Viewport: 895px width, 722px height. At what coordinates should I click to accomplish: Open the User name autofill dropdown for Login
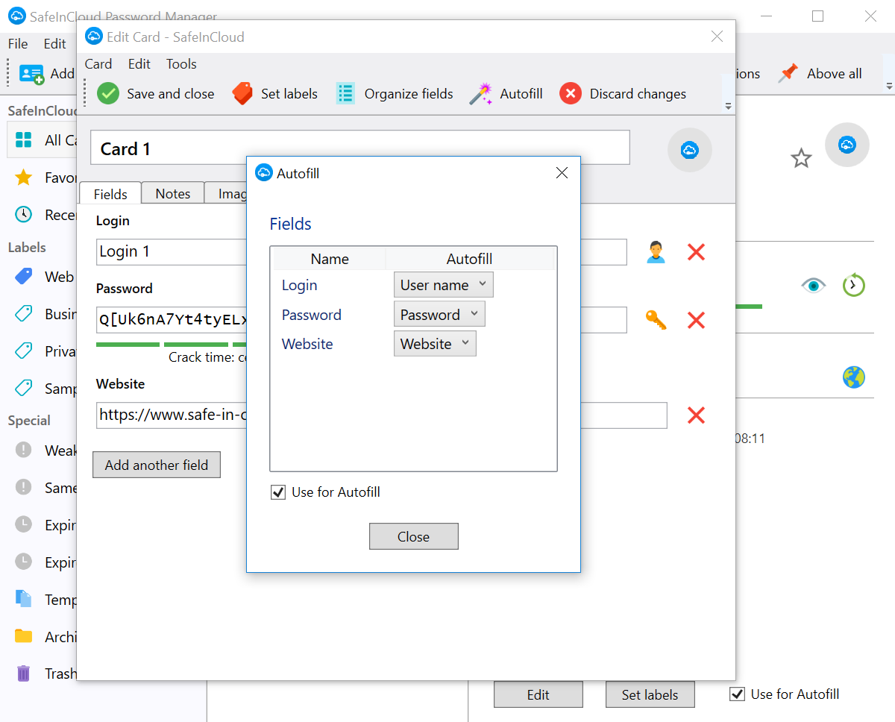point(443,285)
